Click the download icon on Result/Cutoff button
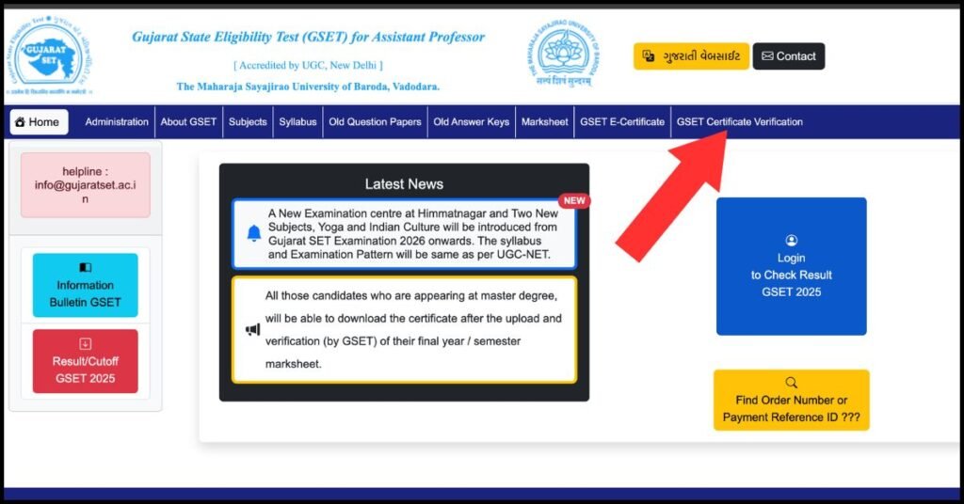Screen dimensions: 964x504 pos(85,344)
